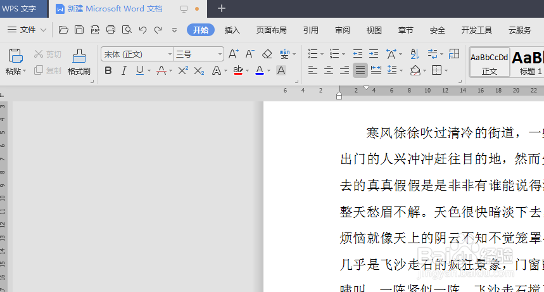The image size is (544, 292).
Task: Apply 正文 style from gallery
Action: [x=489, y=62]
